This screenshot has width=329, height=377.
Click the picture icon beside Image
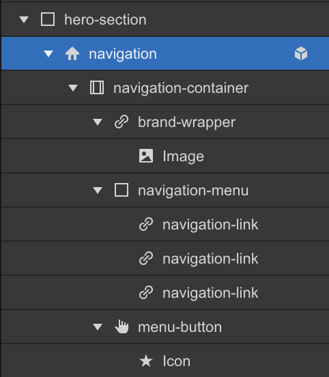coord(146,156)
